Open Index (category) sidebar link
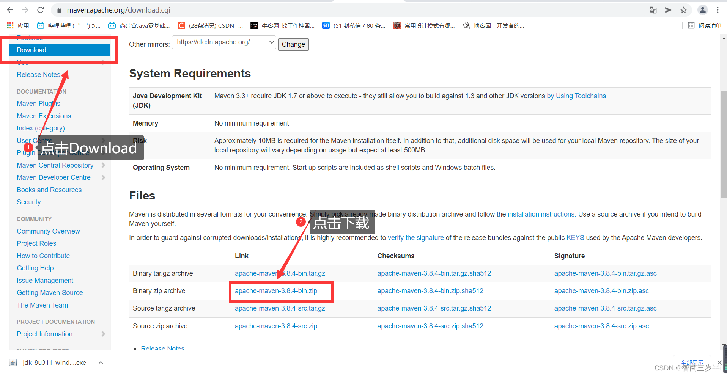 click(x=41, y=128)
